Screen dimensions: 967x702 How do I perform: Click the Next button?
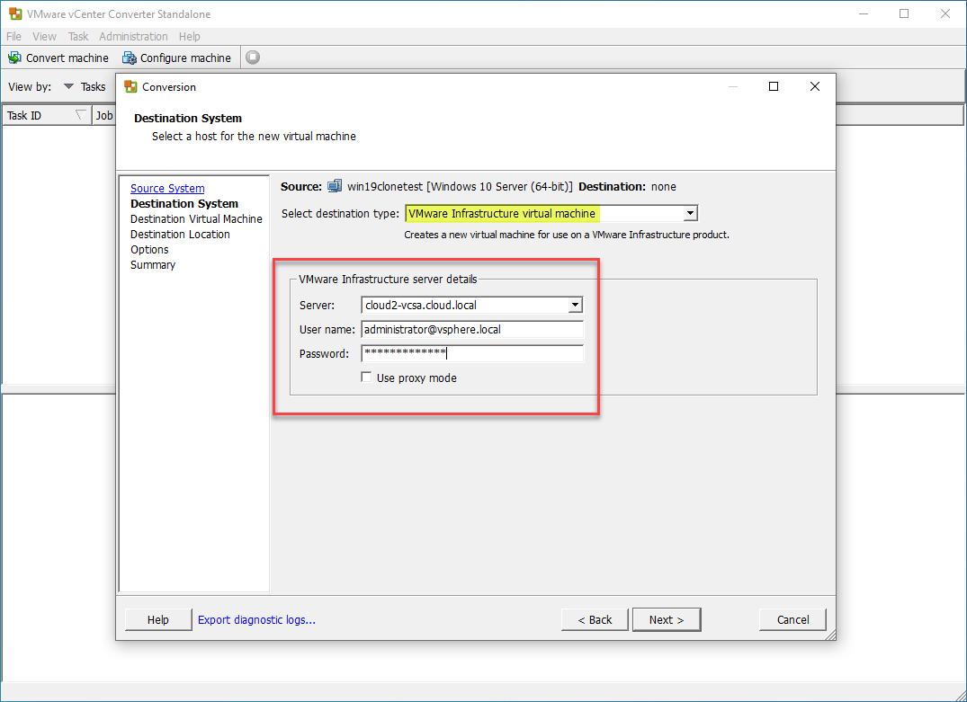tap(667, 620)
